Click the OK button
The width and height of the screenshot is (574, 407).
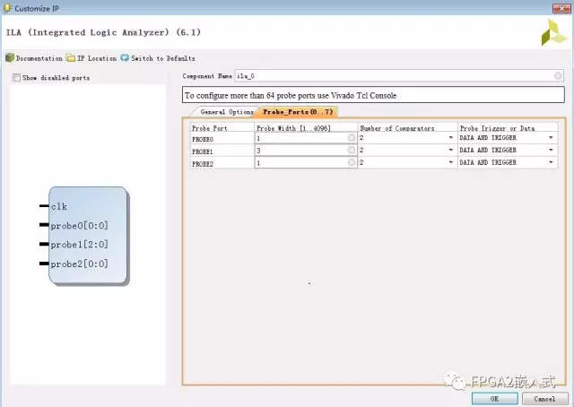[x=494, y=399]
